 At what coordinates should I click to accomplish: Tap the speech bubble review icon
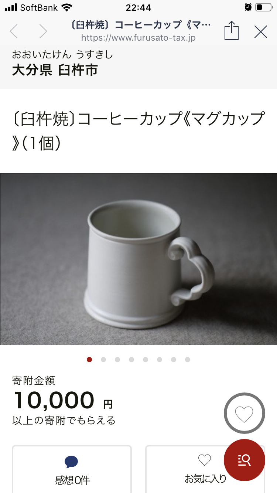[x=71, y=462]
